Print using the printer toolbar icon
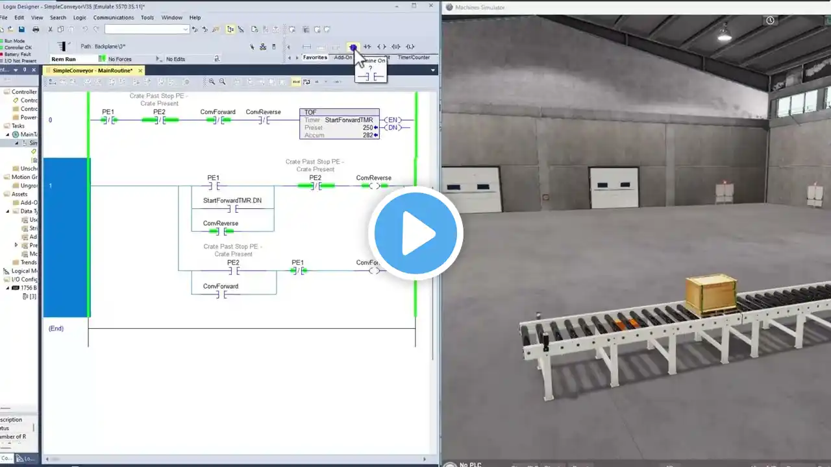 (x=36, y=29)
